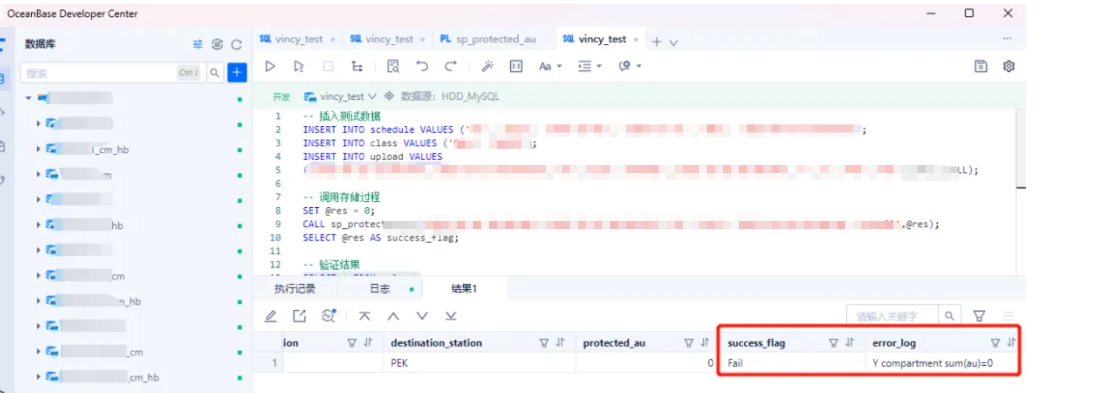Click the 日志 log tab
1095x393 pixels.
click(x=379, y=289)
